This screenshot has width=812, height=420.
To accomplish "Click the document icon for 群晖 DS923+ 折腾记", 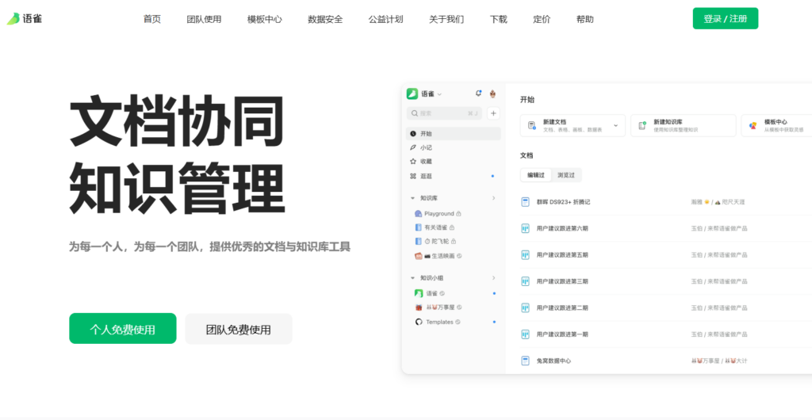I will 525,202.
